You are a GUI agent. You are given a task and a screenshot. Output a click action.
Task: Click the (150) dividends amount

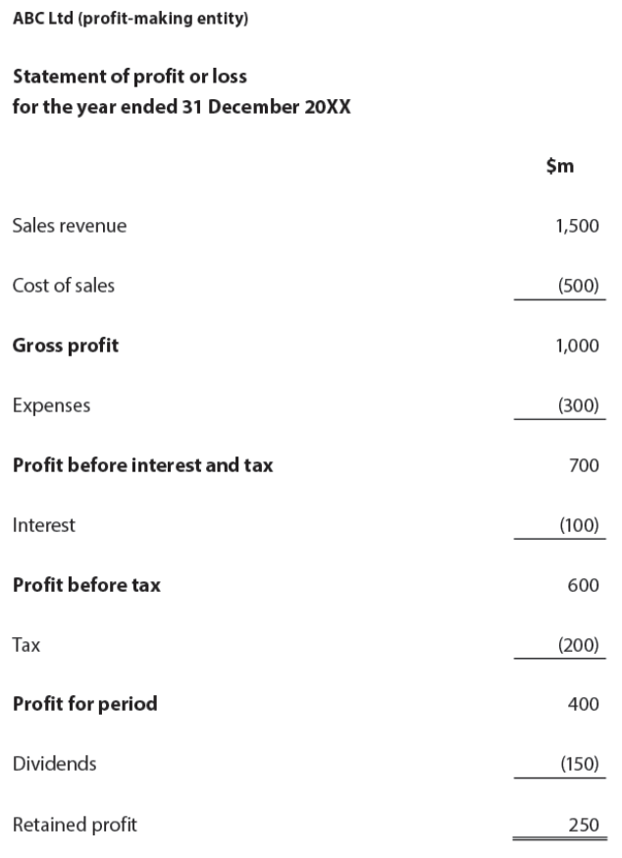pos(580,764)
